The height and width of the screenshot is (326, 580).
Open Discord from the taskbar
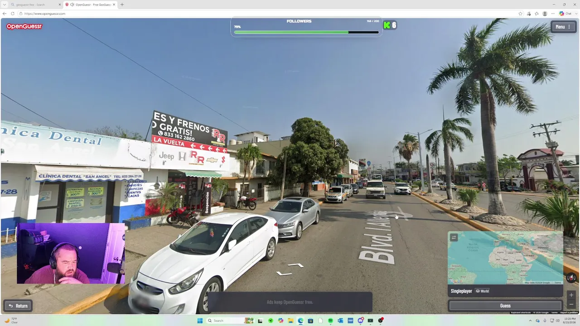pos(361,321)
